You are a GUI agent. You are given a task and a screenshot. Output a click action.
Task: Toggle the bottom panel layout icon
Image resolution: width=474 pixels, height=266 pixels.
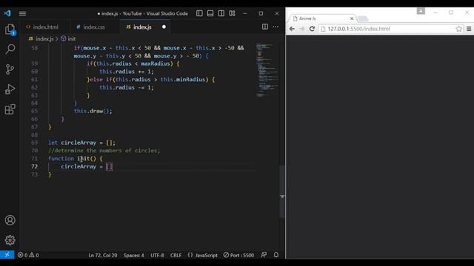click(x=210, y=13)
